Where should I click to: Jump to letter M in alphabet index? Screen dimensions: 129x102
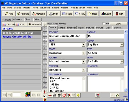[x=45, y=58]
